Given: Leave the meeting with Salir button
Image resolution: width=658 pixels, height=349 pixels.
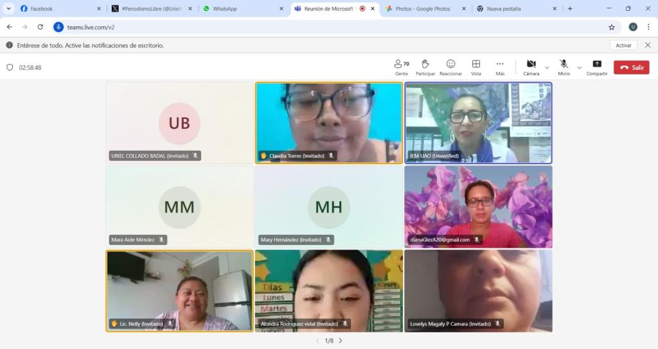Looking at the screenshot, I should tap(631, 67).
